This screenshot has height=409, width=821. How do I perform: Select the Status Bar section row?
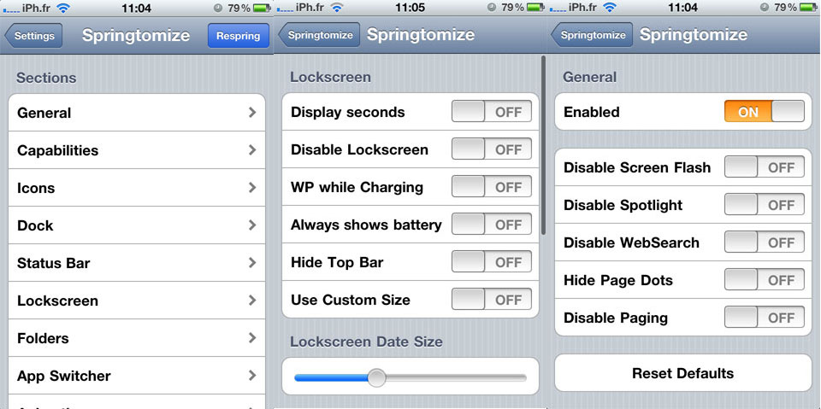pyautogui.click(x=137, y=263)
